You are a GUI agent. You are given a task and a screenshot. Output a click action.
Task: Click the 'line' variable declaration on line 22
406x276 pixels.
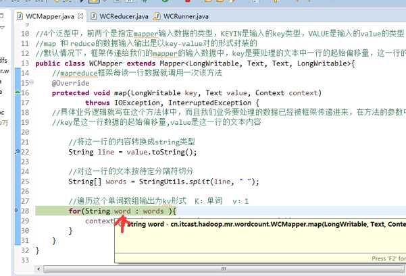tap(106, 152)
